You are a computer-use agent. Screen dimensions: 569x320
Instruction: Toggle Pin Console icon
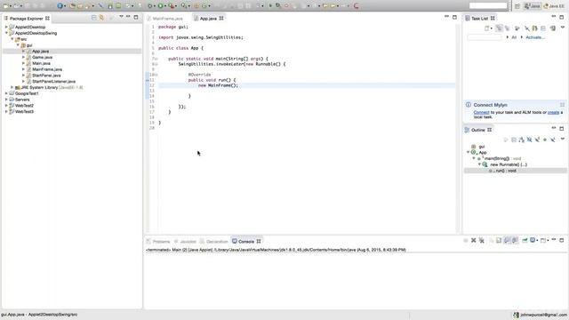525,240
